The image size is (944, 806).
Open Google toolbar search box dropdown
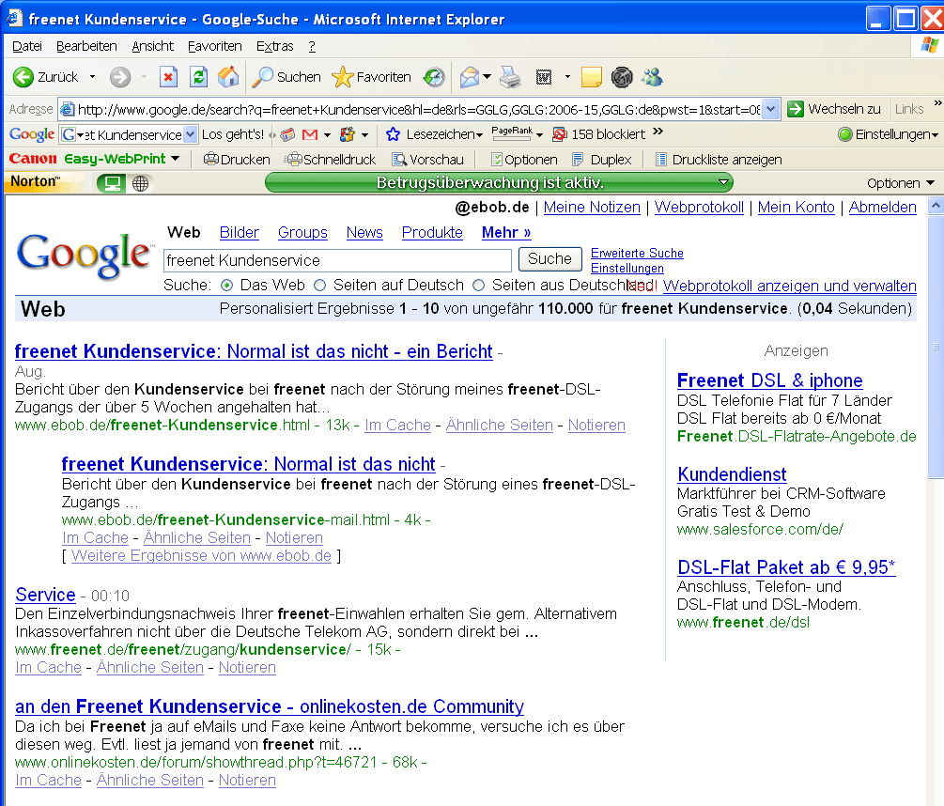(191, 134)
